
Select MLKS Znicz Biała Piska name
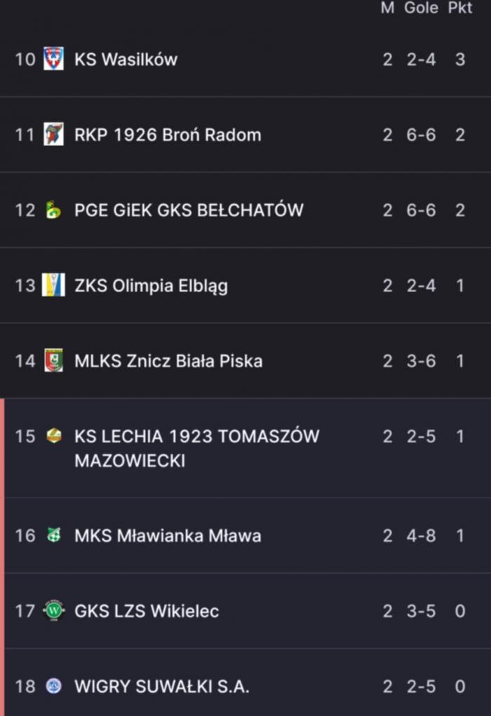(x=168, y=361)
